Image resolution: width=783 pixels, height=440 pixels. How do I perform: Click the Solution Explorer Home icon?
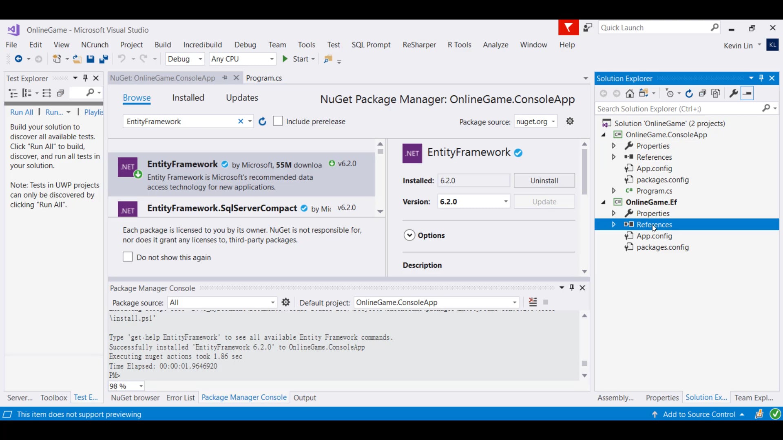tap(630, 94)
